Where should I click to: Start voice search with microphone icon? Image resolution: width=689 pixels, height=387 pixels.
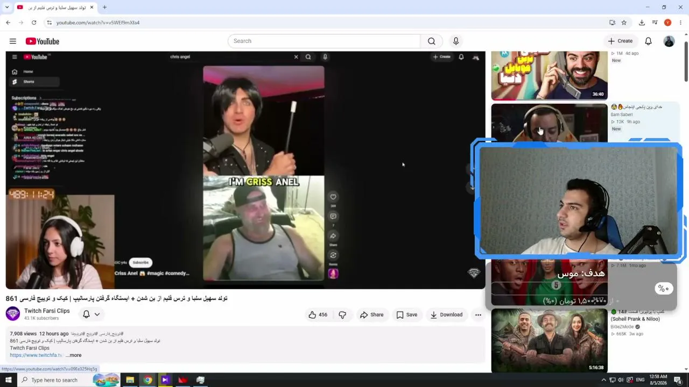[456, 41]
